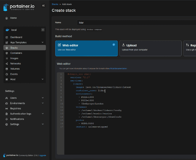Viewport: 196px width, 160px height.
Task: Open the Volumes page
Action: [15, 69]
